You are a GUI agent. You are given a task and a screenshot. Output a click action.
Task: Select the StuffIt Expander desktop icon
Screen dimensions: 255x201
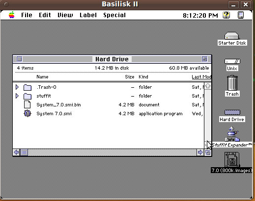click(232, 134)
